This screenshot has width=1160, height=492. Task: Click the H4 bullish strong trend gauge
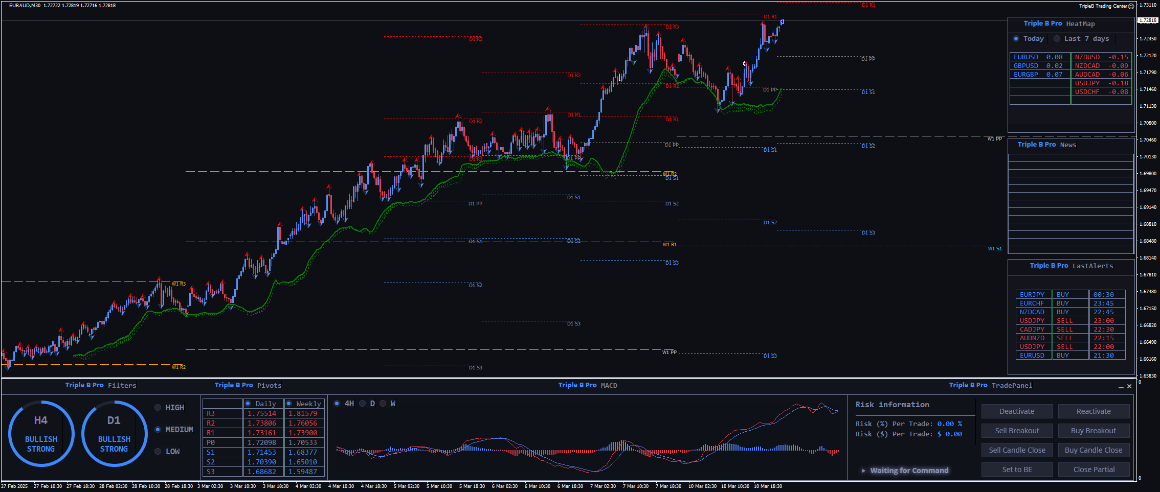tap(41, 434)
